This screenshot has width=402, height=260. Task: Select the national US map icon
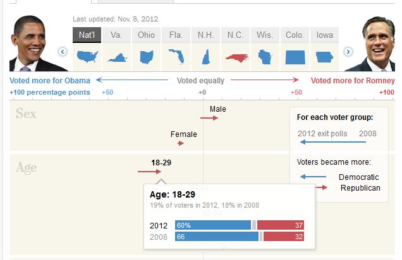pyautogui.click(x=87, y=56)
